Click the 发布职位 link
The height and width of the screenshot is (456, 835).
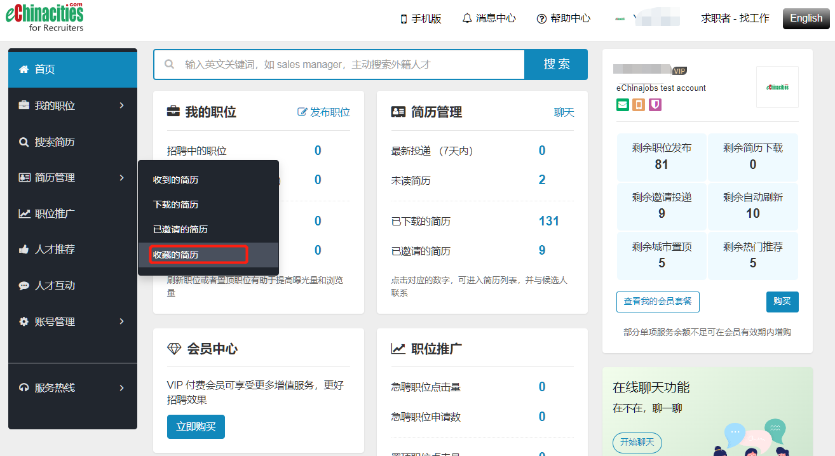pyautogui.click(x=324, y=112)
